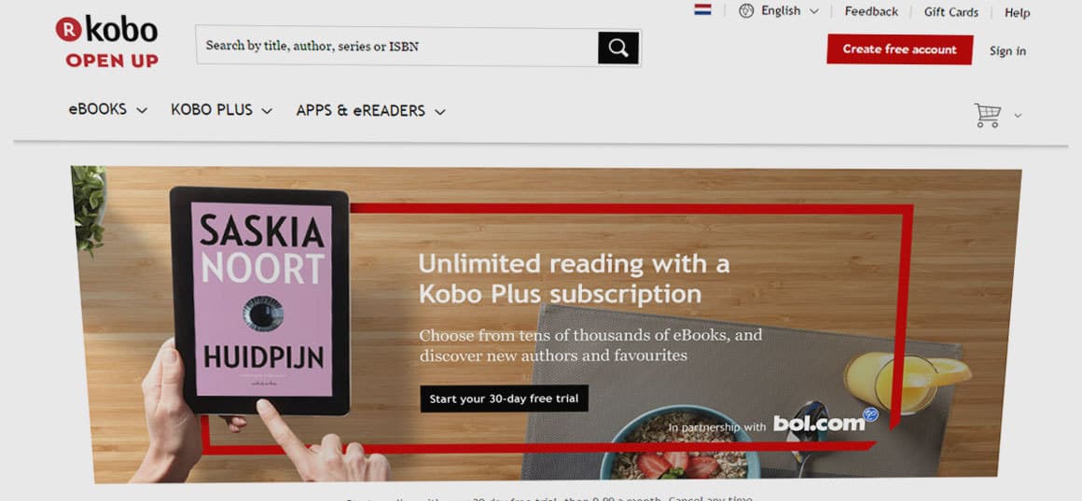Image resolution: width=1082 pixels, height=501 pixels.
Task: Click the Saskia Noort Huidpijn book cover
Action: (261, 299)
